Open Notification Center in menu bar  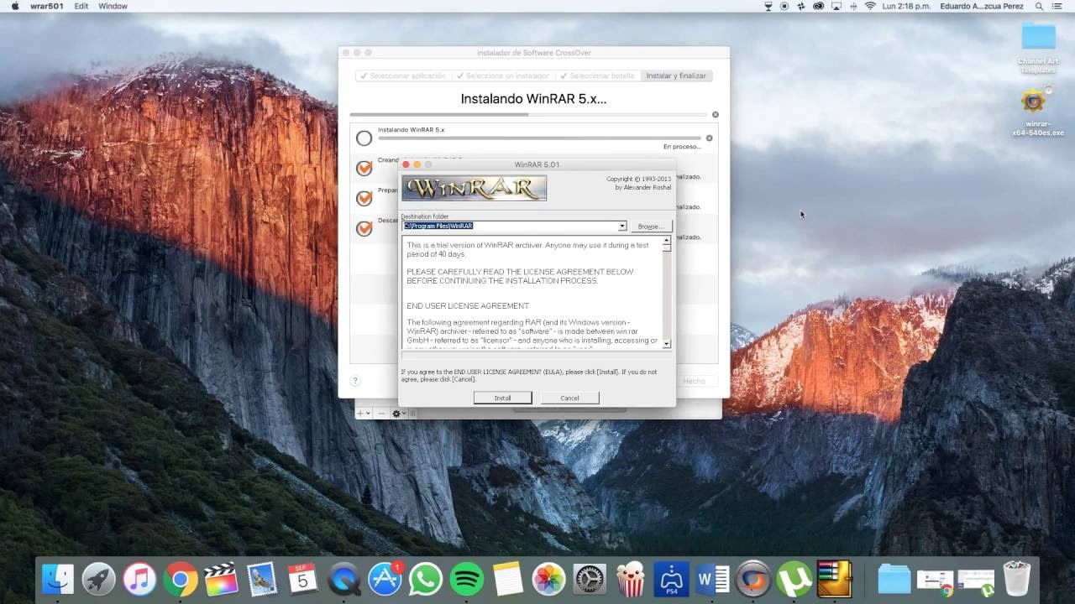coord(1059,6)
